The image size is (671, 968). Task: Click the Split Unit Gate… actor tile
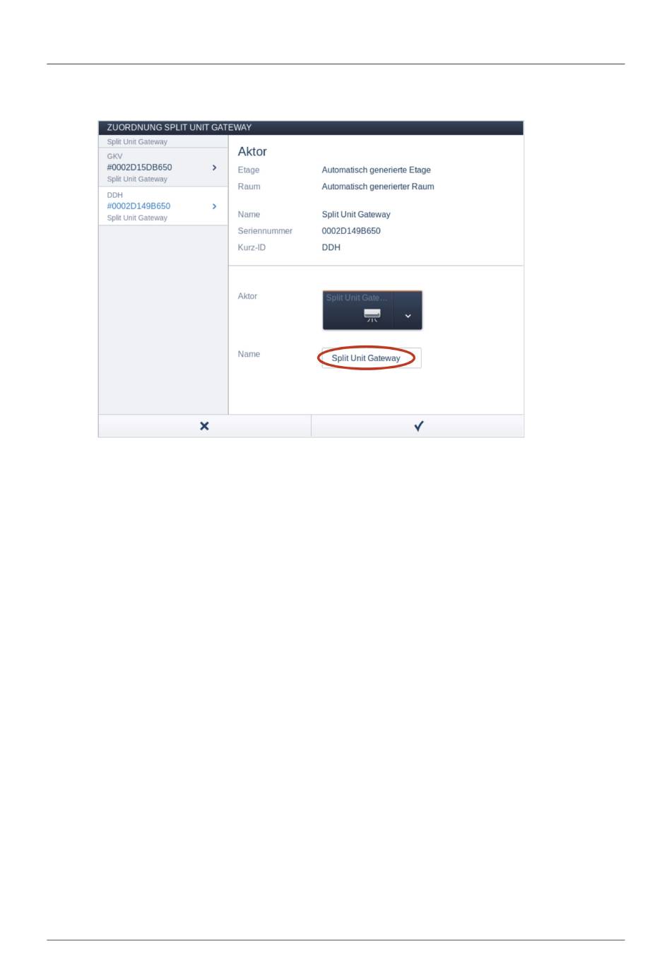click(x=358, y=310)
